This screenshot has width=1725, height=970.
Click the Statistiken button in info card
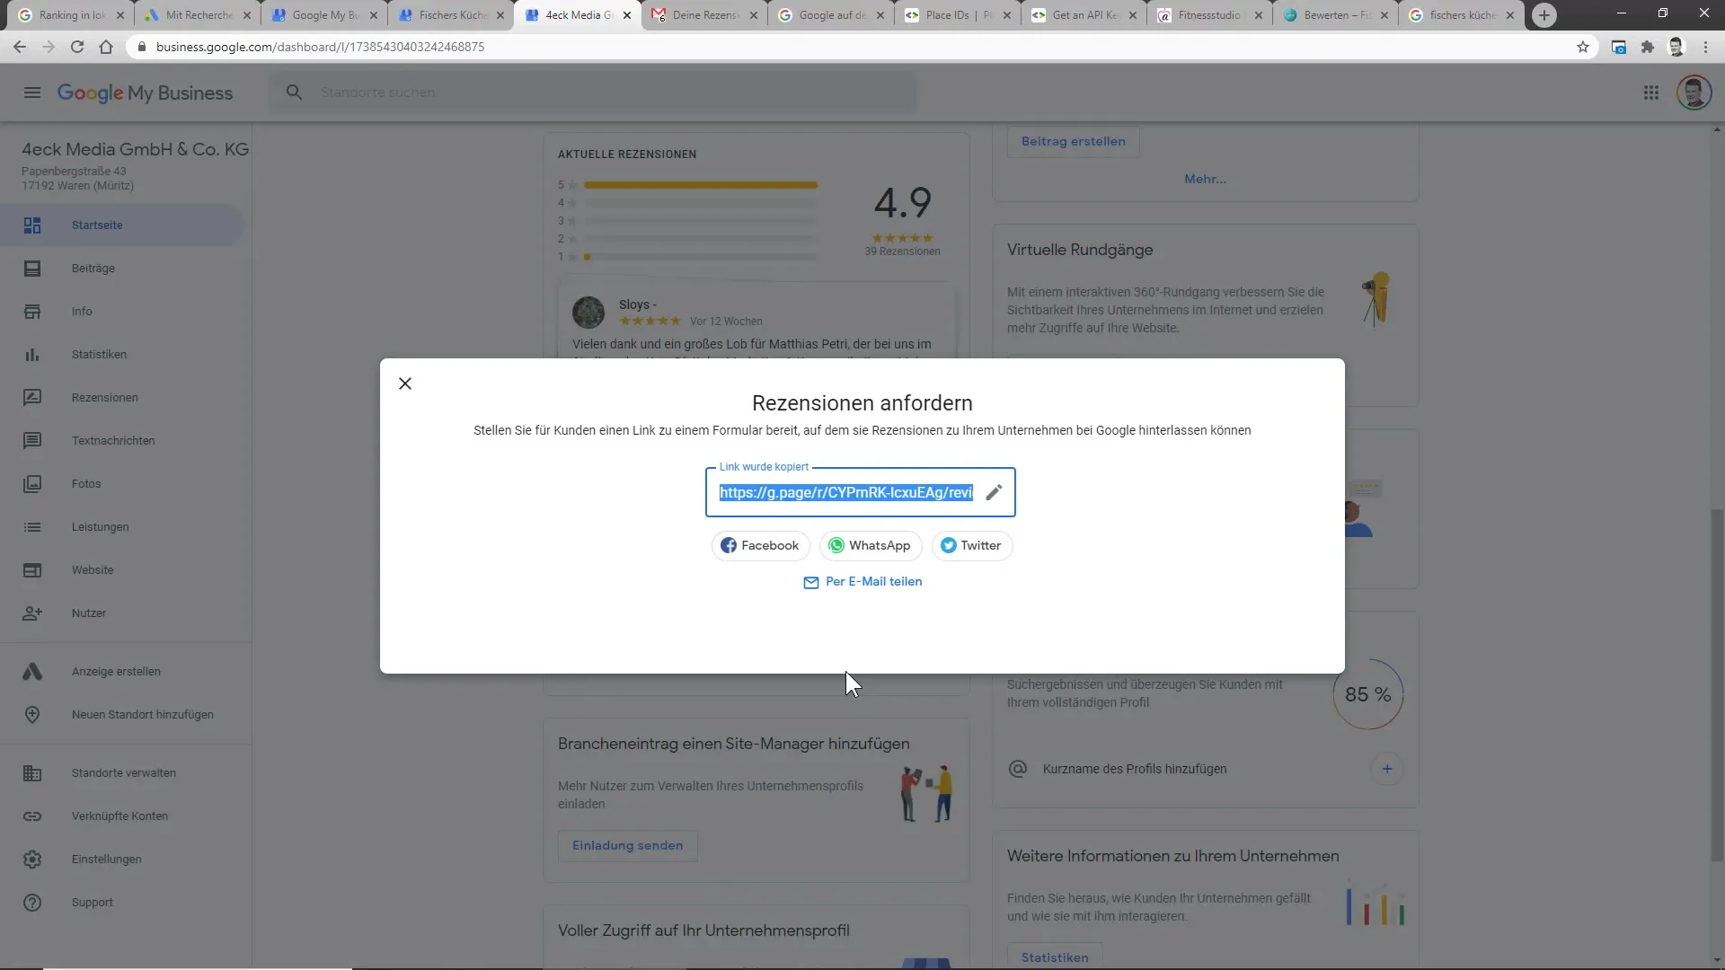coord(1055,957)
